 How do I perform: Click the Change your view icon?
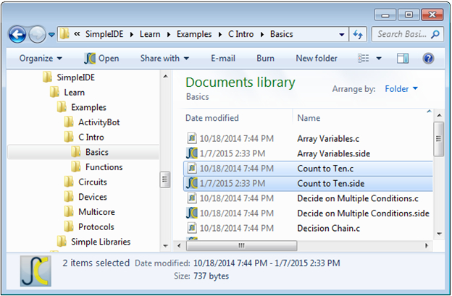(364, 59)
